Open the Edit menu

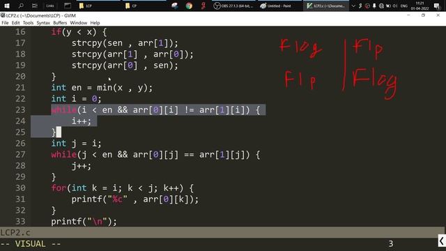pos(15,23)
